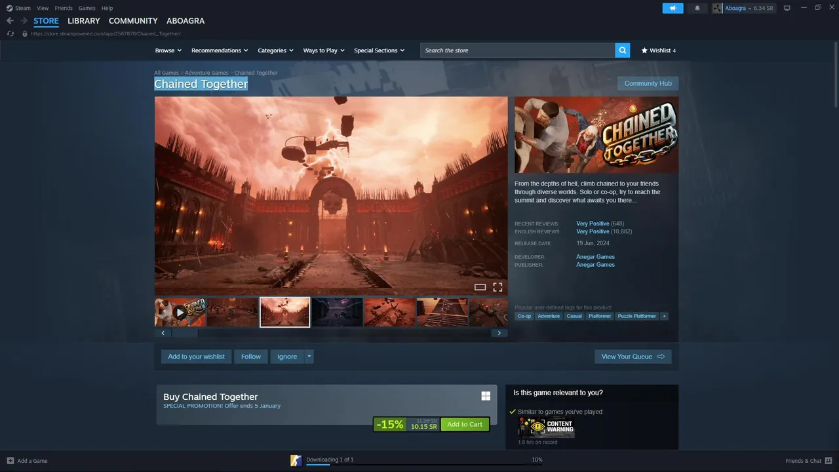Click the Ignore button
839x472 pixels.
pyautogui.click(x=287, y=357)
